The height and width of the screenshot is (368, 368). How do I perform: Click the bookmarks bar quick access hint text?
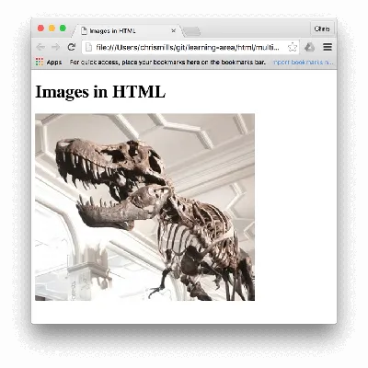click(167, 62)
